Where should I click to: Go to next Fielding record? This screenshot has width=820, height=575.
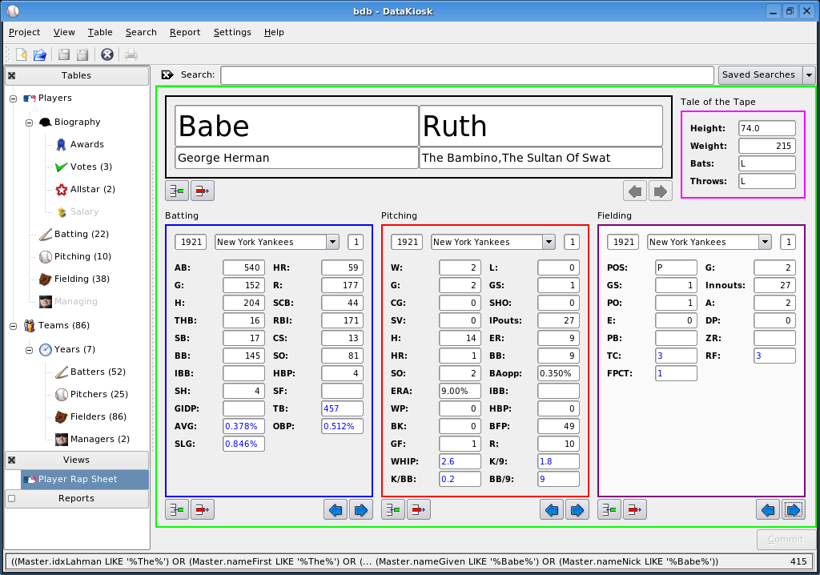pyautogui.click(x=794, y=509)
